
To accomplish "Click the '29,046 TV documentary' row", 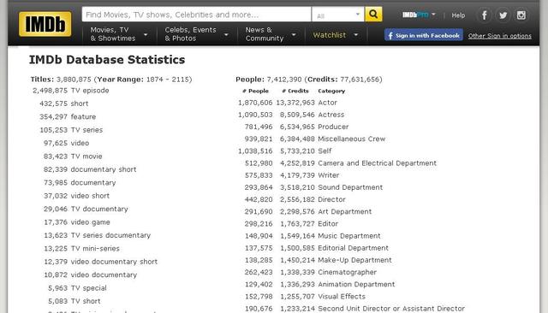I will pyautogui.click(x=86, y=209).
